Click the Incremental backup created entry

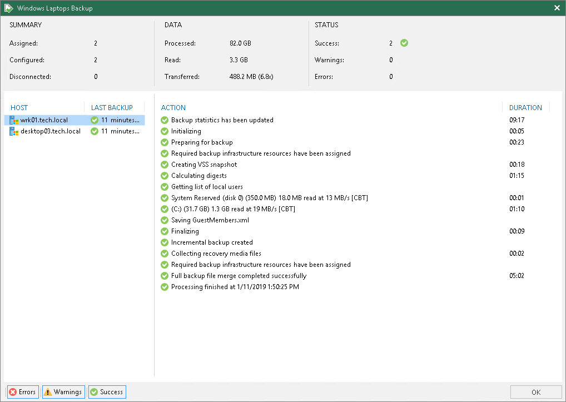point(212,242)
